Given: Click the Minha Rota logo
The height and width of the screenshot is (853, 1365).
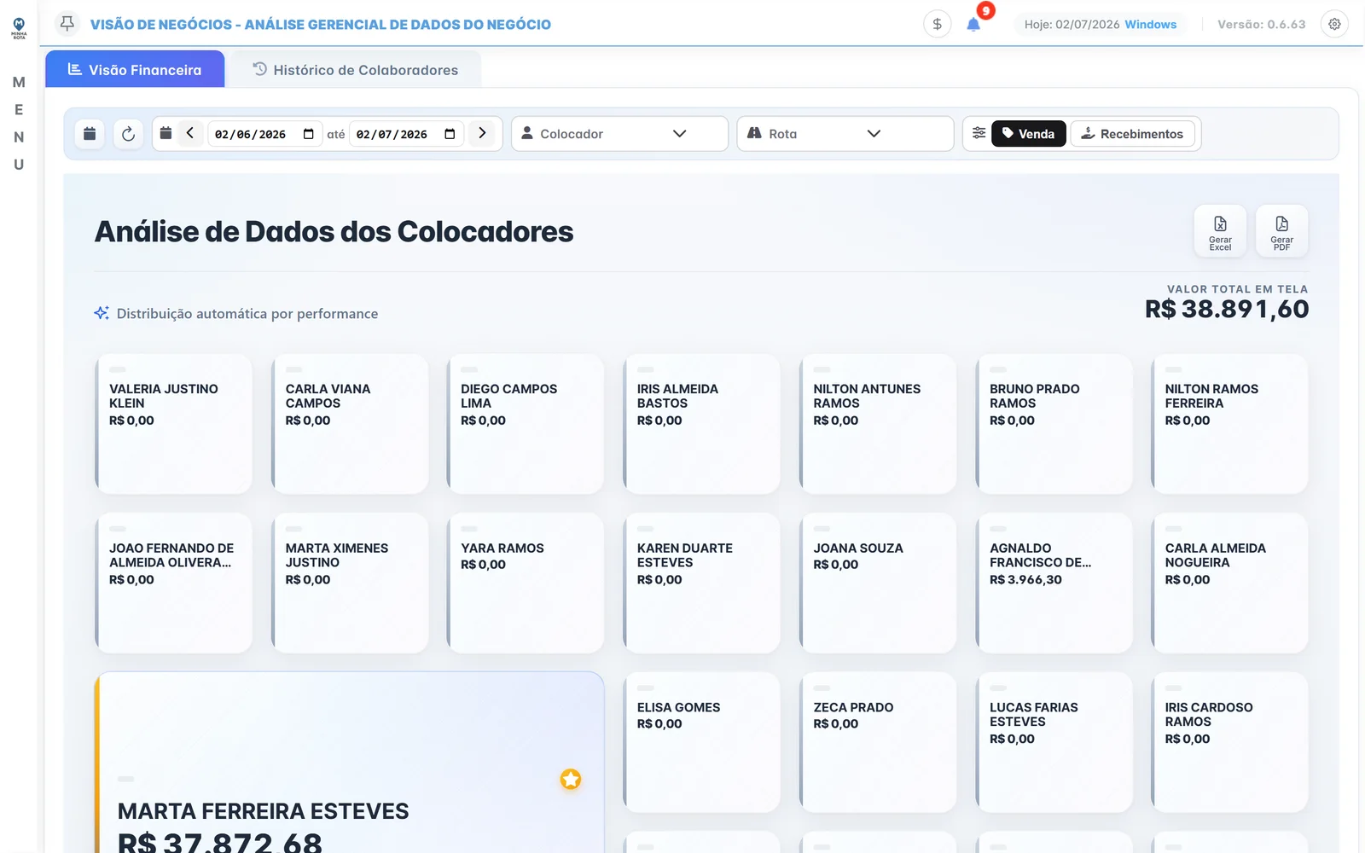Looking at the screenshot, I should click(19, 28).
